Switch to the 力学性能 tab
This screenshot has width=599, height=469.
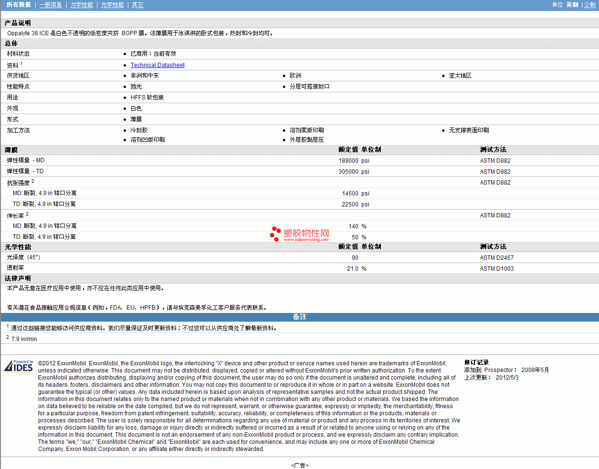[81, 5]
